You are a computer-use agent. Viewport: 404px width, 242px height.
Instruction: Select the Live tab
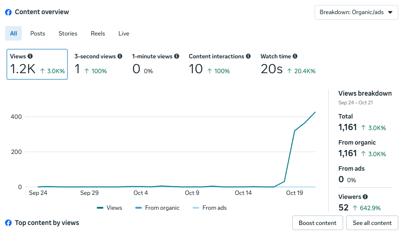point(124,33)
